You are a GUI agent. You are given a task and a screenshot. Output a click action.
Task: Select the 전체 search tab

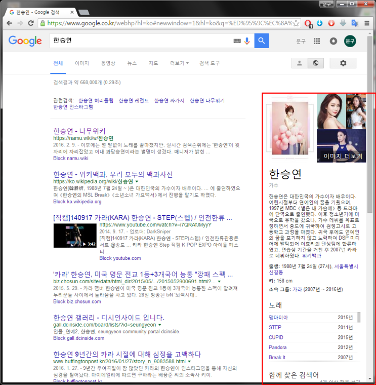tap(58, 63)
